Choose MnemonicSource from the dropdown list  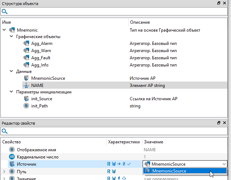click(169, 171)
